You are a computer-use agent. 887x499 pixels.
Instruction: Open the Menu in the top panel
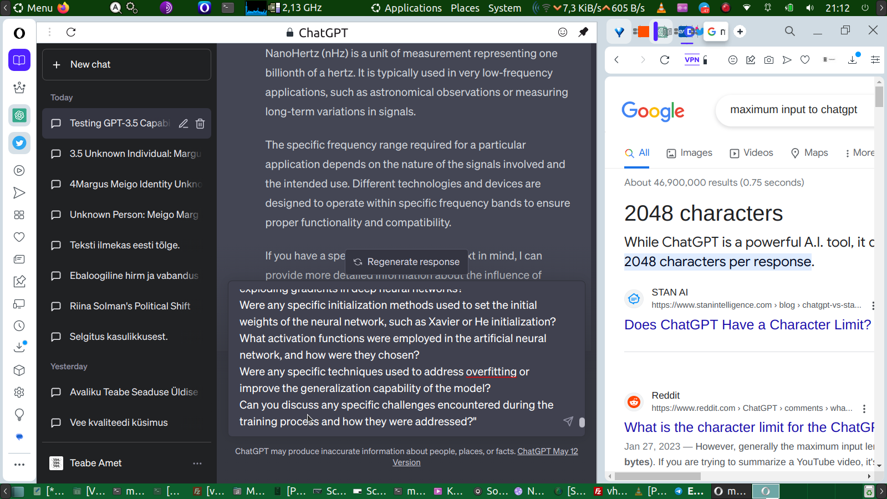point(33,8)
